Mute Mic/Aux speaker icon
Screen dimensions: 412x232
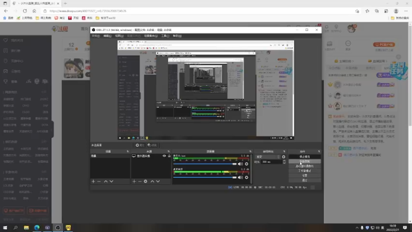point(240,164)
